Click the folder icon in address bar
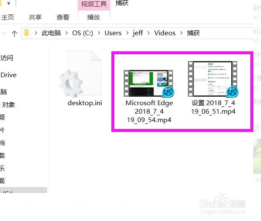 click(26, 33)
